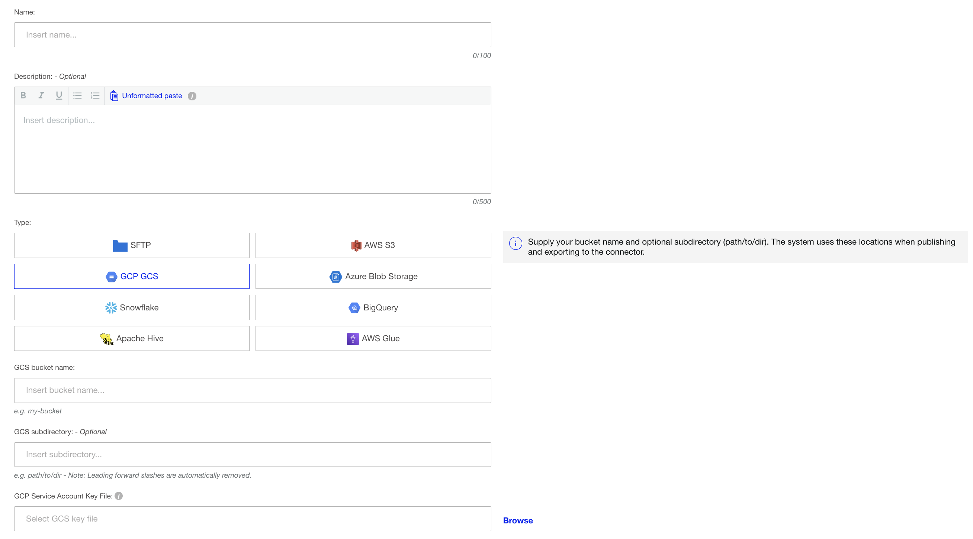Focus the GCS subdirectory field
Screen dimensions: 973x539
pyautogui.click(x=253, y=455)
